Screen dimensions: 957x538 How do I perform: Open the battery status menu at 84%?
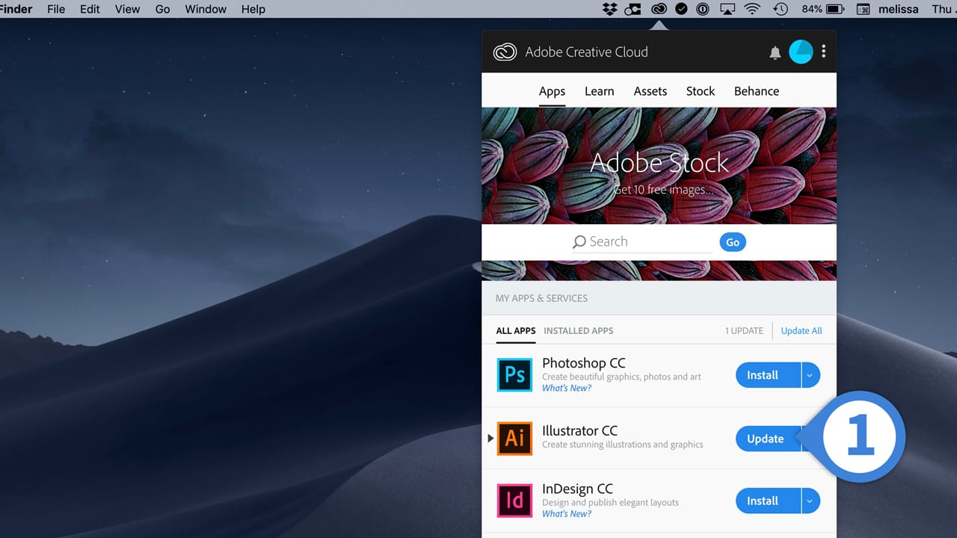click(x=823, y=9)
